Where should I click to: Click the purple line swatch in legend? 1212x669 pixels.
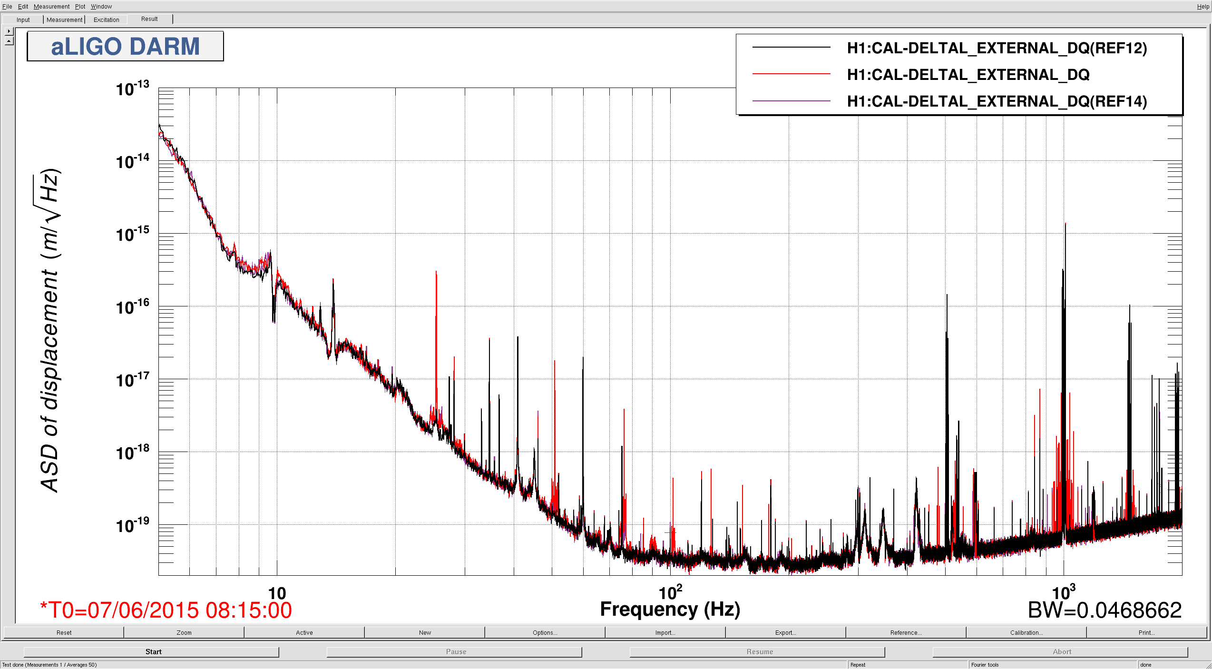coord(791,101)
